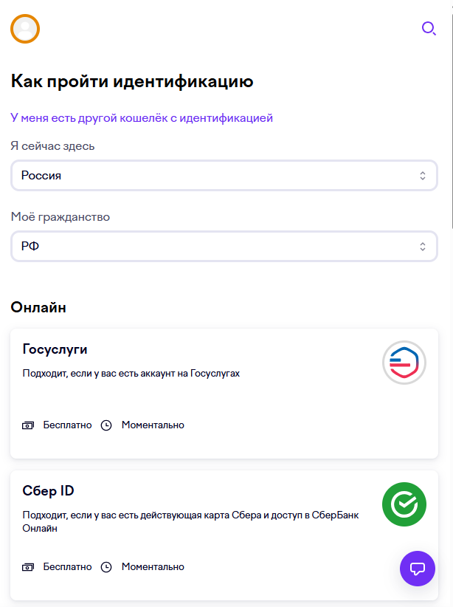Click the money icon in Сбер ID card
This screenshot has height=607, width=453.
[x=28, y=567]
